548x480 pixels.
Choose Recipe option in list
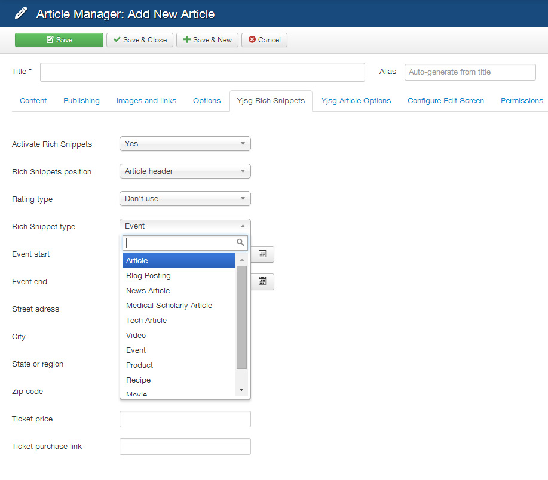[x=179, y=380]
